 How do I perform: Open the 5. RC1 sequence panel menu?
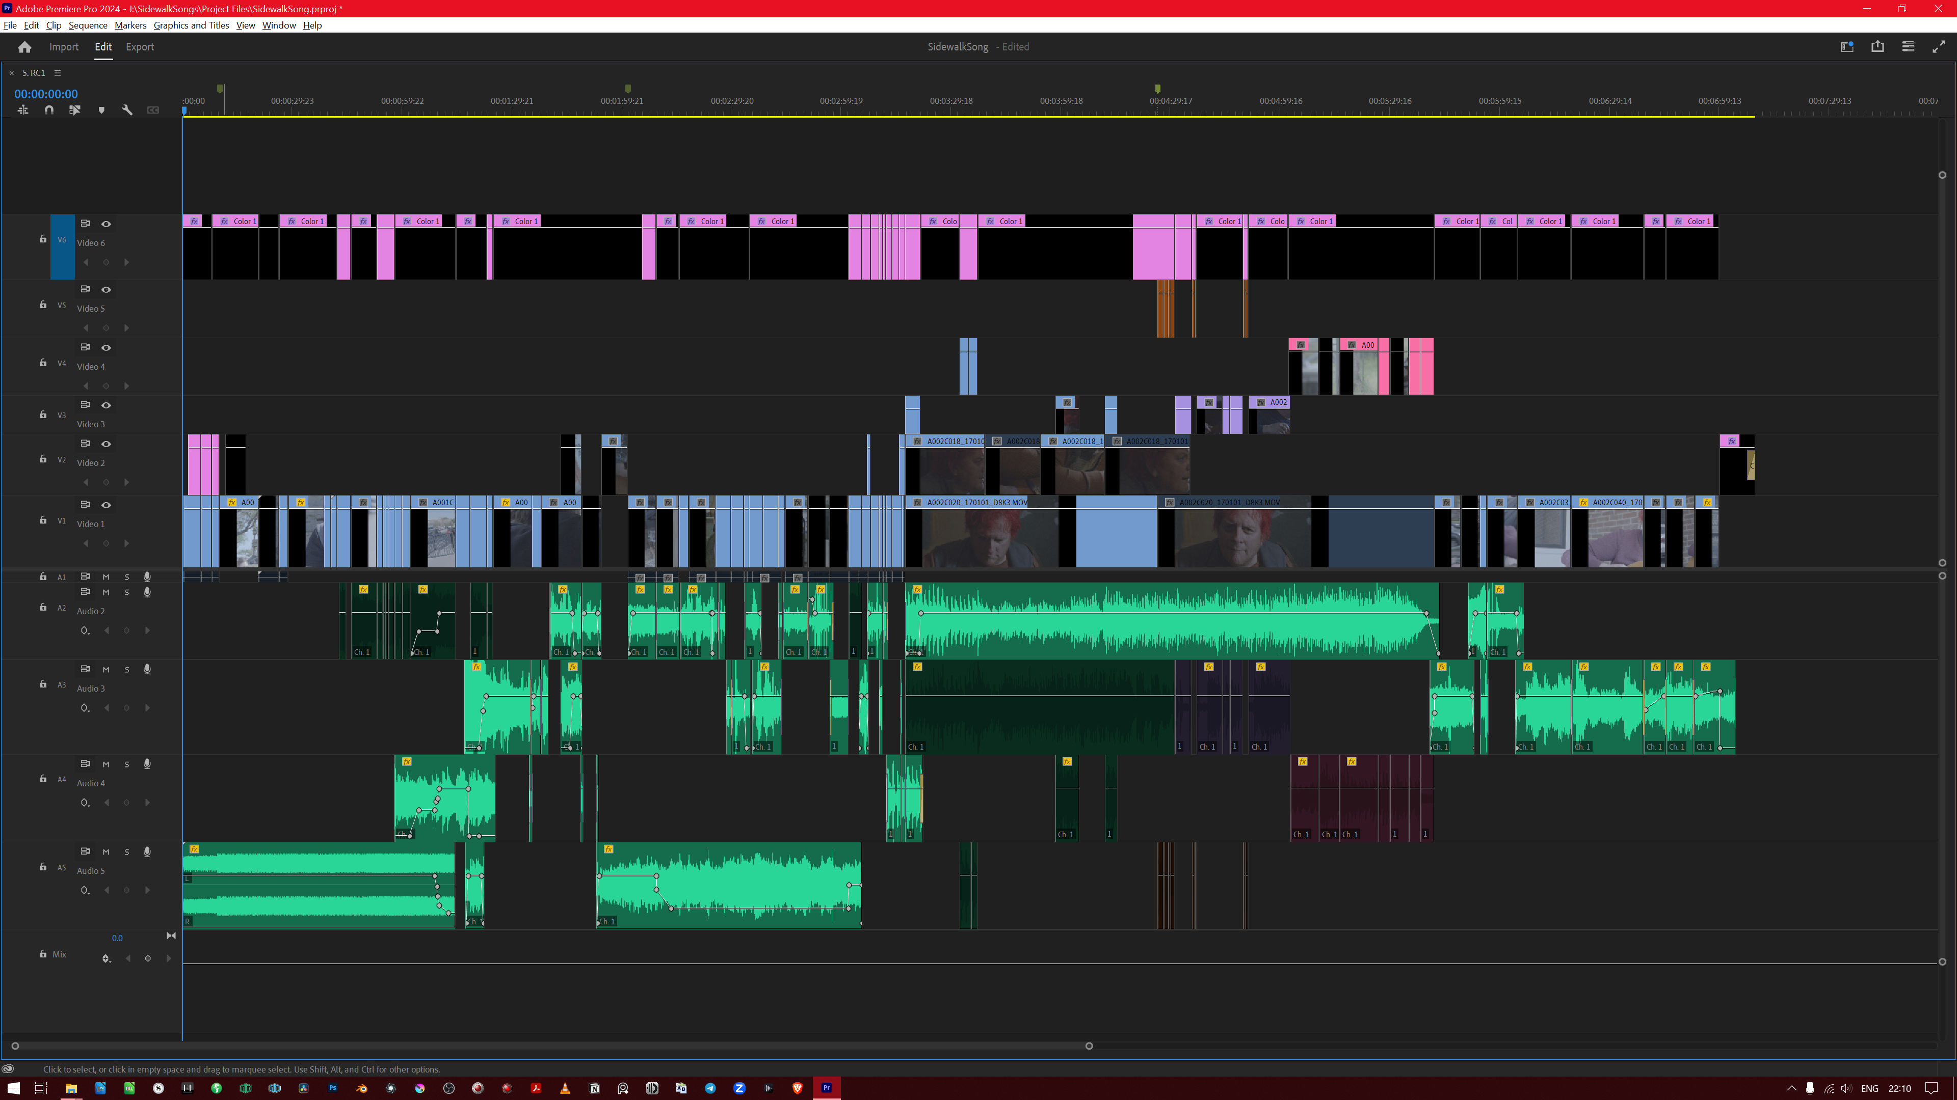[x=57, y=73]
